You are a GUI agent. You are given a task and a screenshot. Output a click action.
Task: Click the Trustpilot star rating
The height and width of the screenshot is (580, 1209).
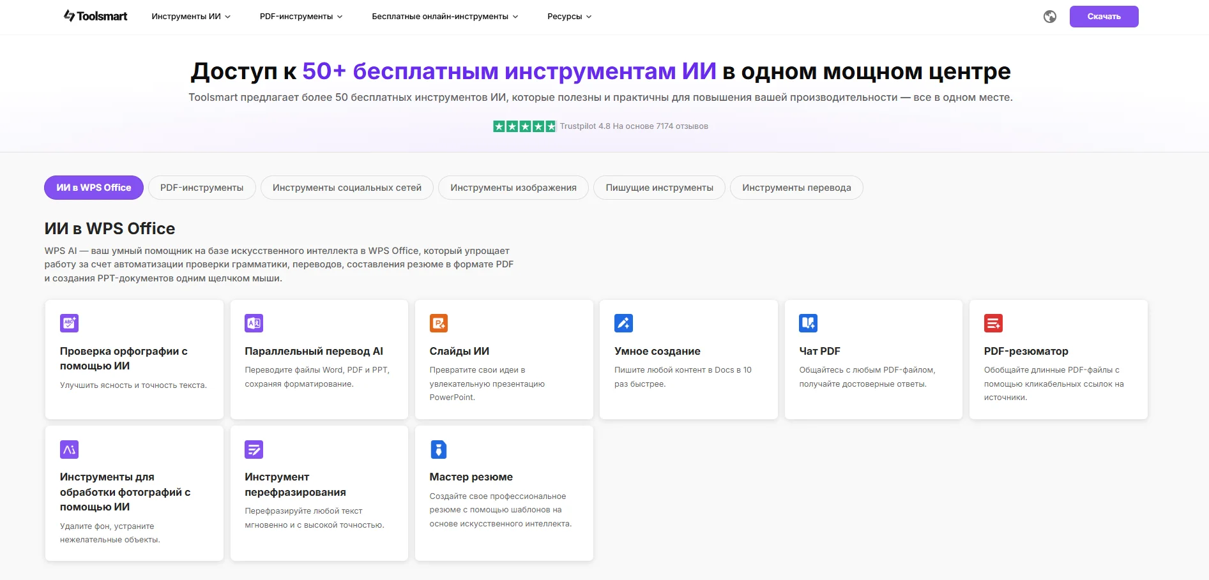pyautogui.click(x=524, y=126)
